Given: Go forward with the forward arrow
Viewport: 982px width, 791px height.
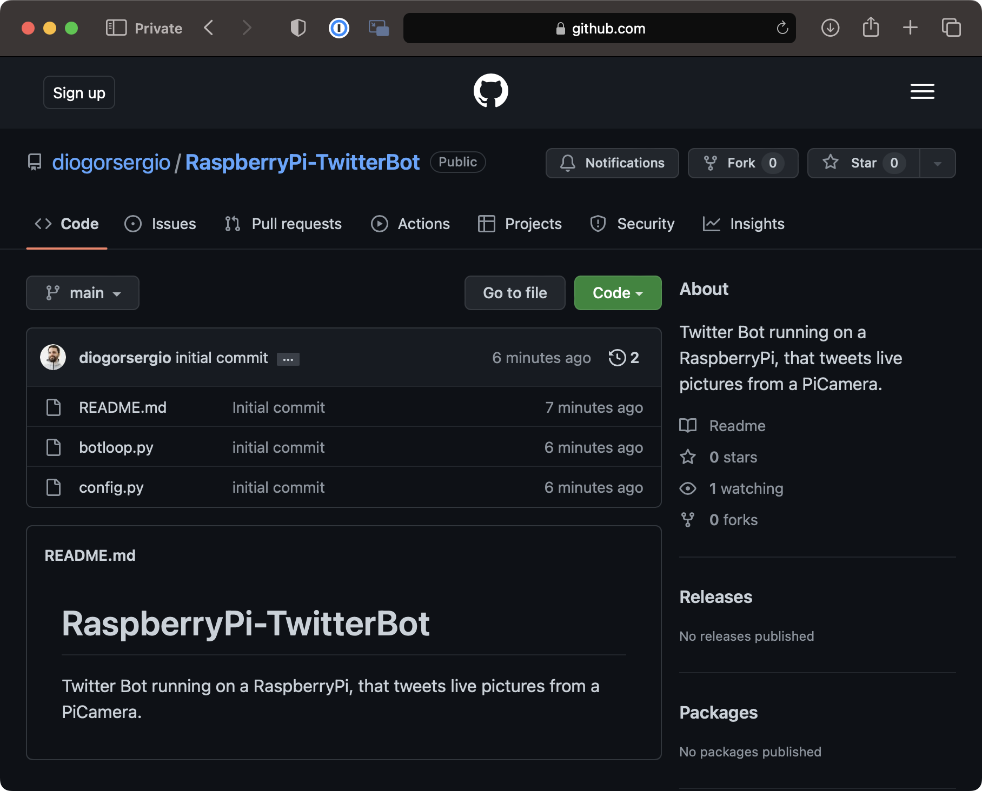Looking at the screenshot, I should pos(247,28).
